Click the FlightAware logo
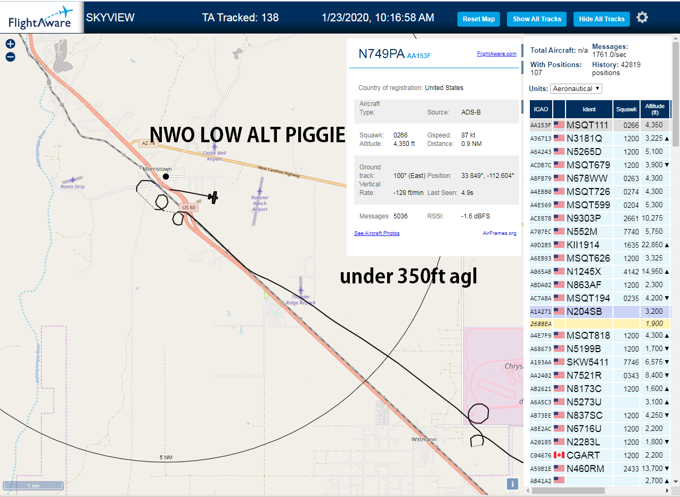The height and width of the screenshot is (497, 680). pos(42,18)
